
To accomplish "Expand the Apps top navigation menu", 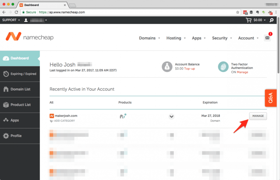I will (x=199, y=38).
